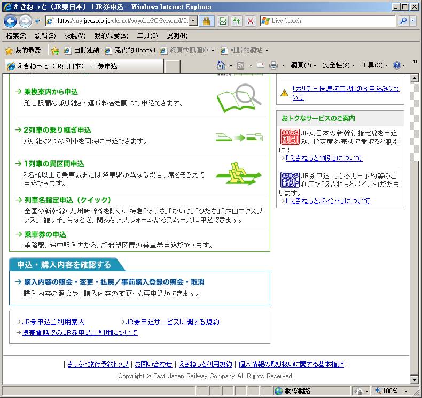
Task: Open the search provider dropdown arrow
Action: click(413, 21)
